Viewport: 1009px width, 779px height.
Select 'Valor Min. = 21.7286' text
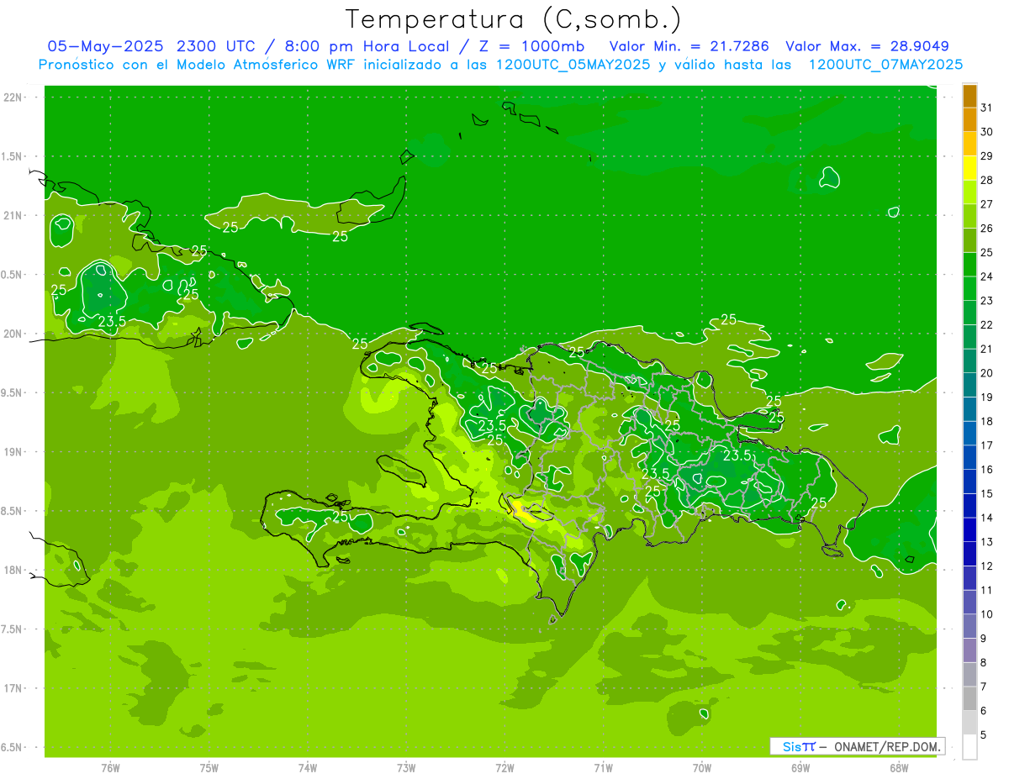tap(689, 46)
